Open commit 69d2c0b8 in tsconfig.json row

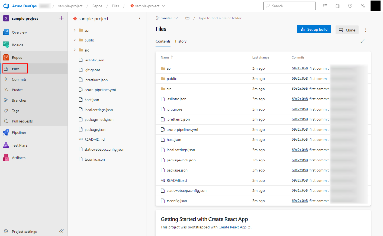tap(300, 201)
